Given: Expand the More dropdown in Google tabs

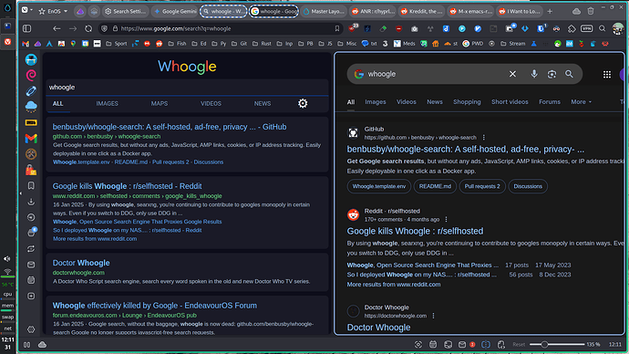Looking at the screenshot, I should click(581, 102).
